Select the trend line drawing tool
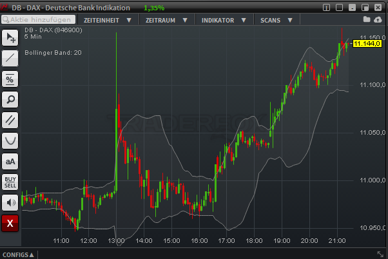This screenshot has width=388, height=259. click(x=10, y=59)
